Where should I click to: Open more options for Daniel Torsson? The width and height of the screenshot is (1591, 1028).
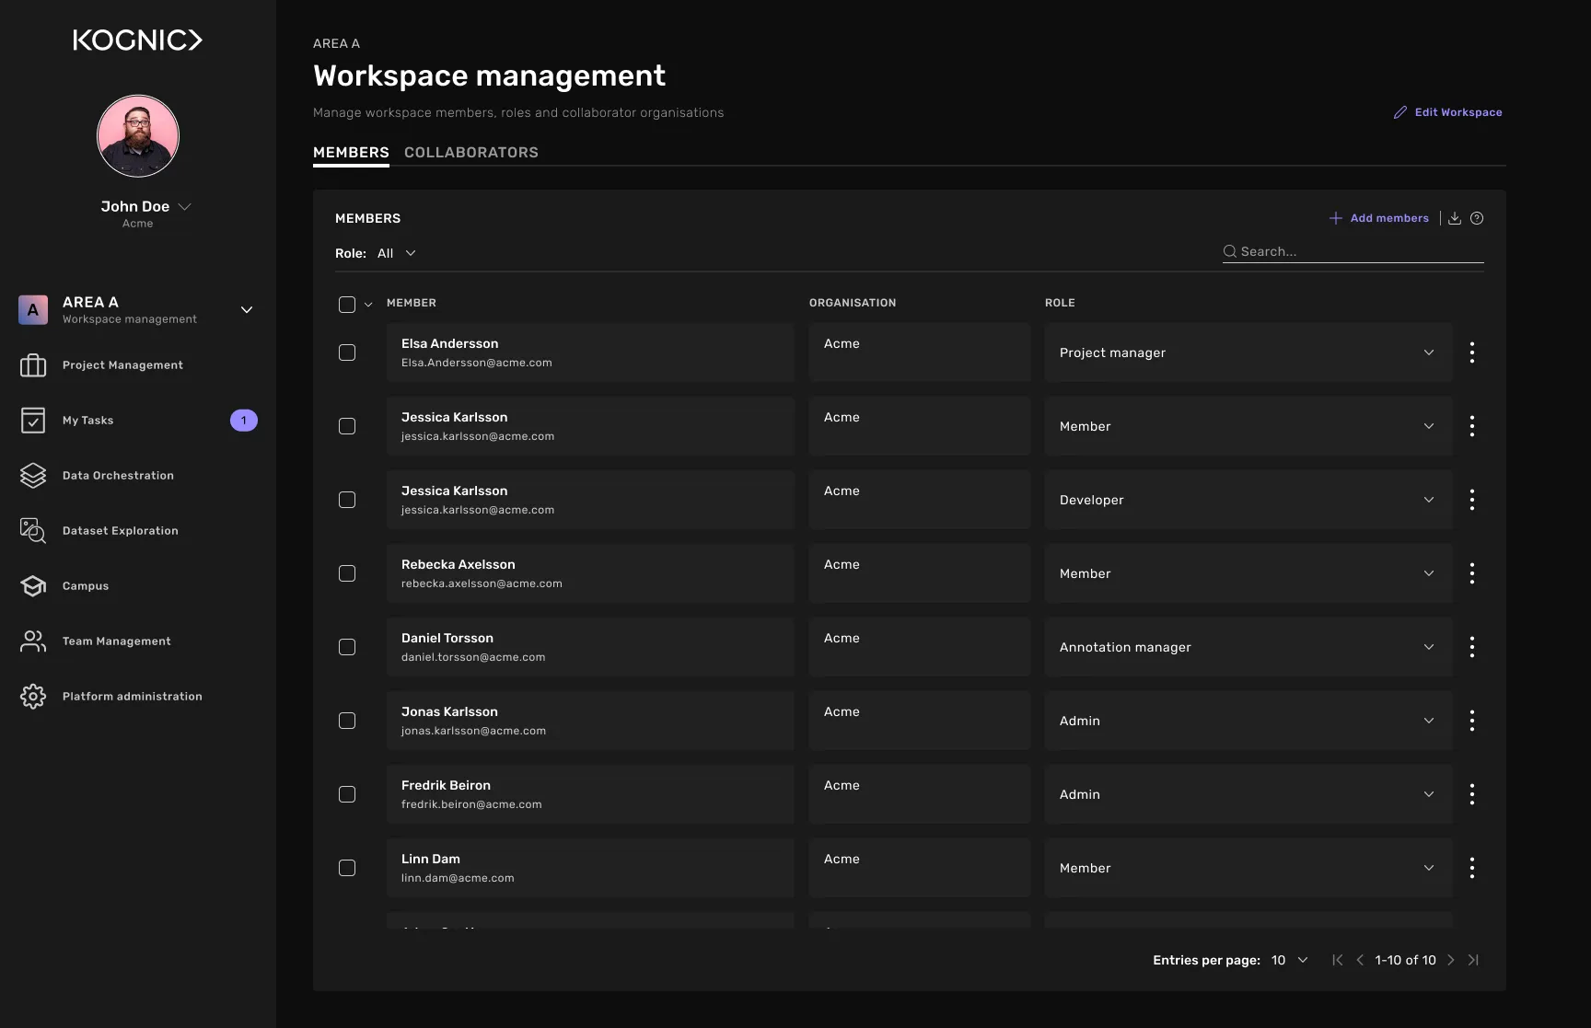1472,647
